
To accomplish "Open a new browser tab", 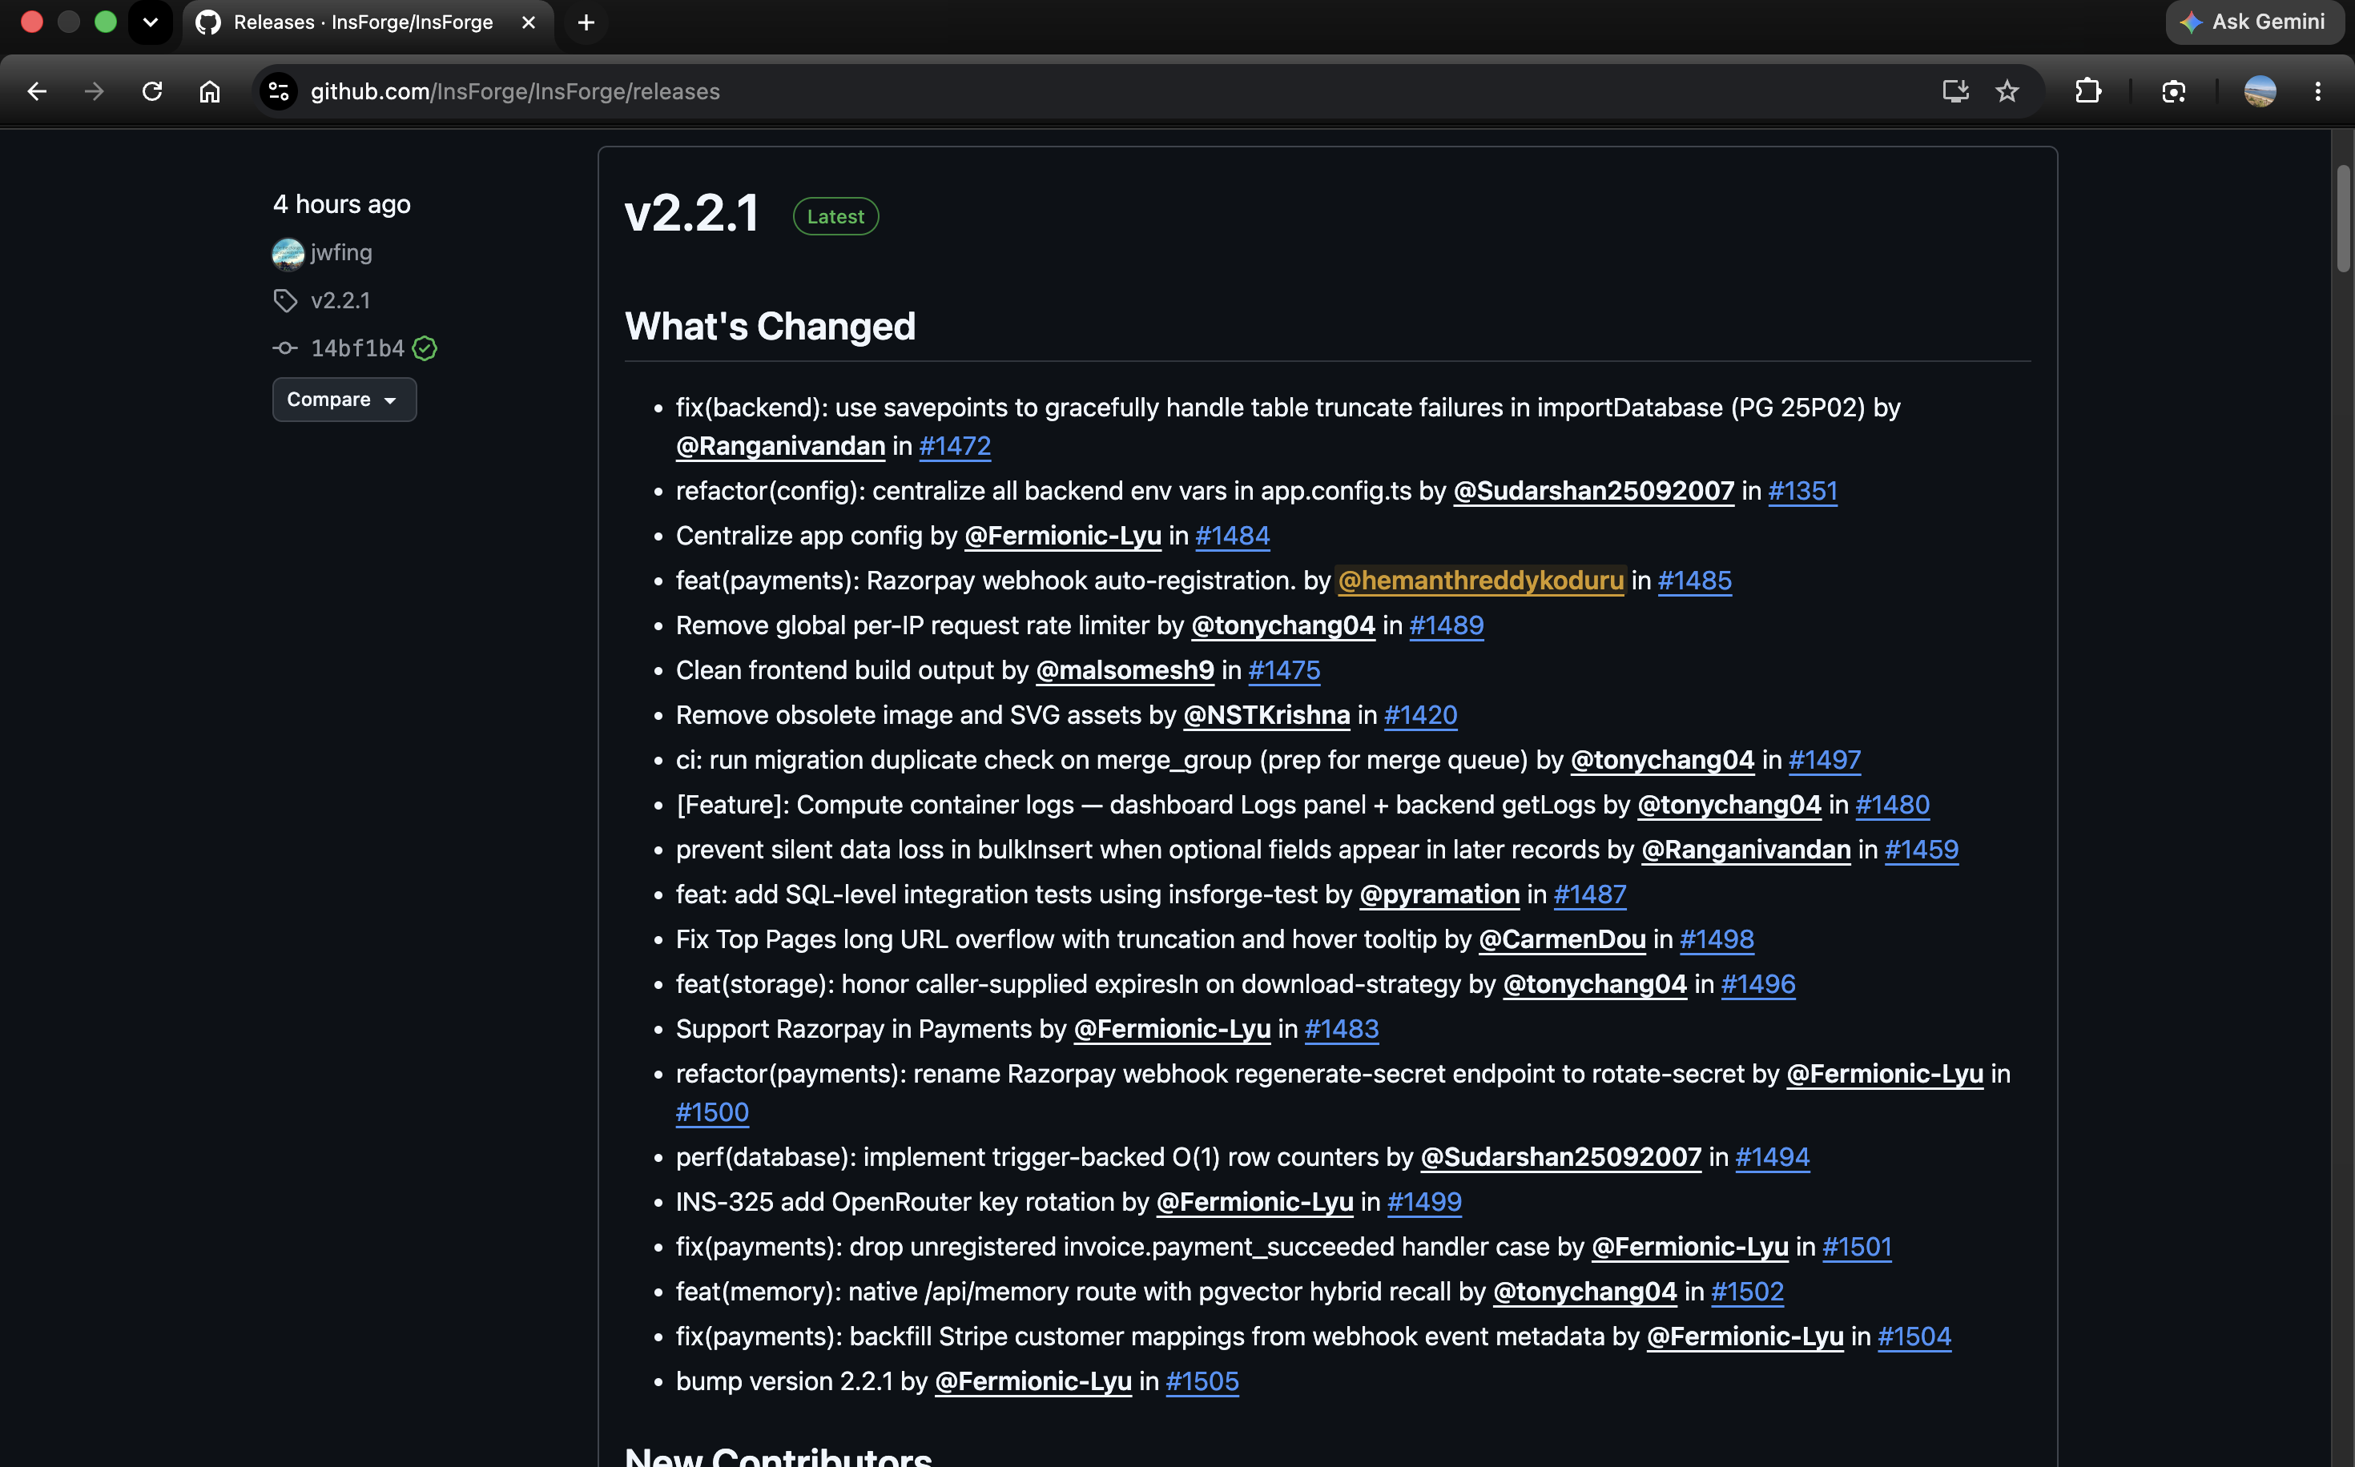I will pos(586,22).
